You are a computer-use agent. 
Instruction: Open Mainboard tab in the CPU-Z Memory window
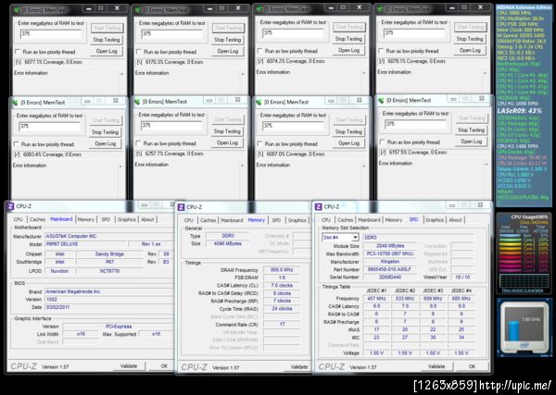click(232, 220)
